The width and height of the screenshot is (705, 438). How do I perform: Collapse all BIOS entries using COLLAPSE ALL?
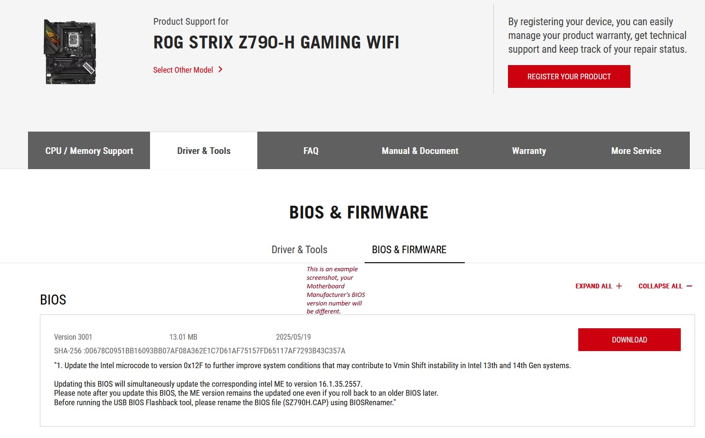[661, 286]
